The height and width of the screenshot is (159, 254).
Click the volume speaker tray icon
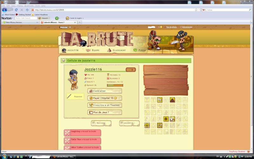(x=242, y=156)
